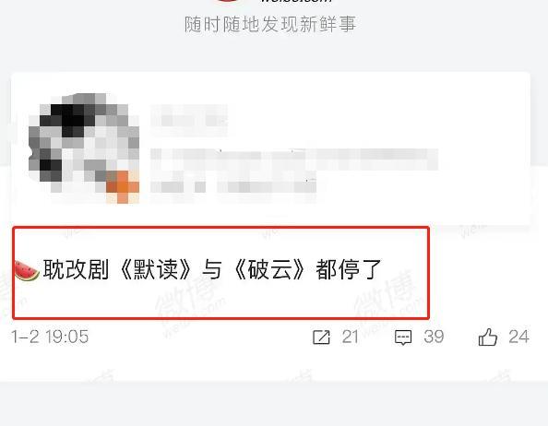Click the title 《破云》 in the post
548x426 pixels.
pyautogui.click(x=269, y=270)
